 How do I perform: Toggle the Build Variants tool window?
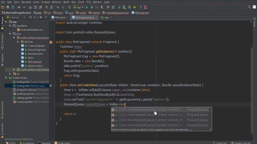coord(2,110)
